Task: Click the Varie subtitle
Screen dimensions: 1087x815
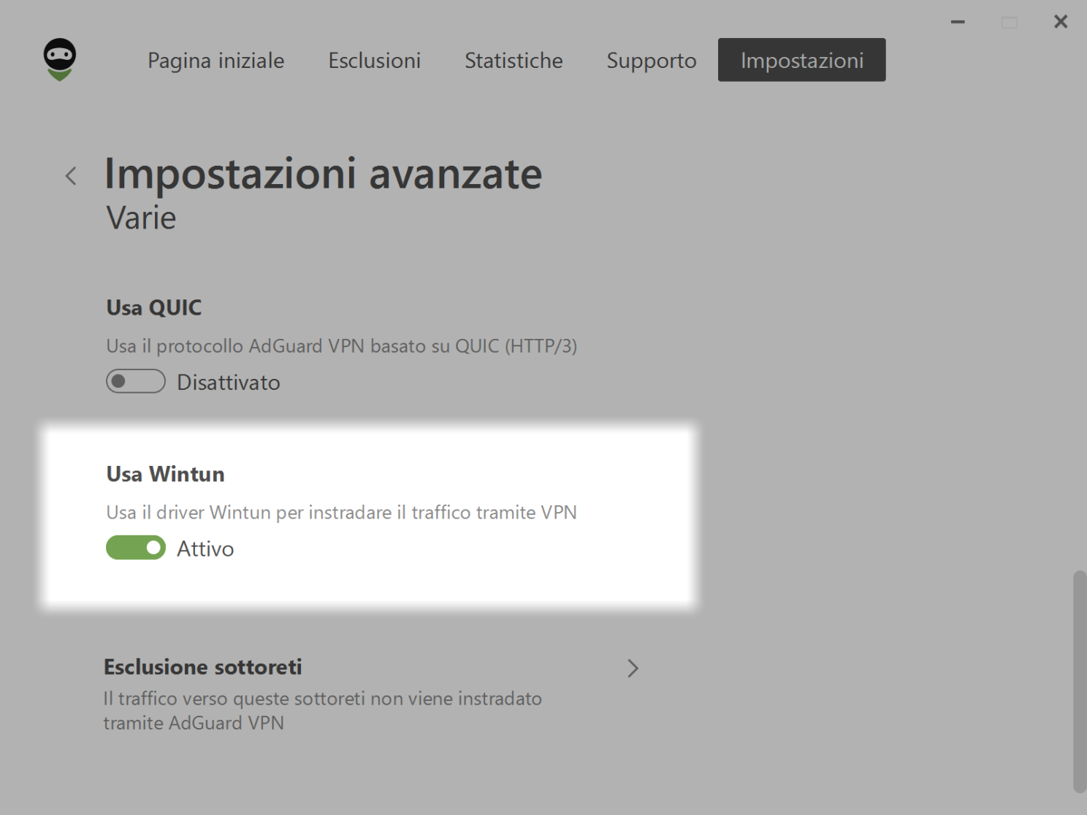Action: tap(141, 218)
